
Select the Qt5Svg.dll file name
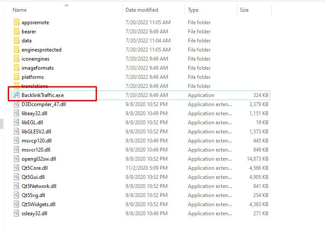point(33,195)
